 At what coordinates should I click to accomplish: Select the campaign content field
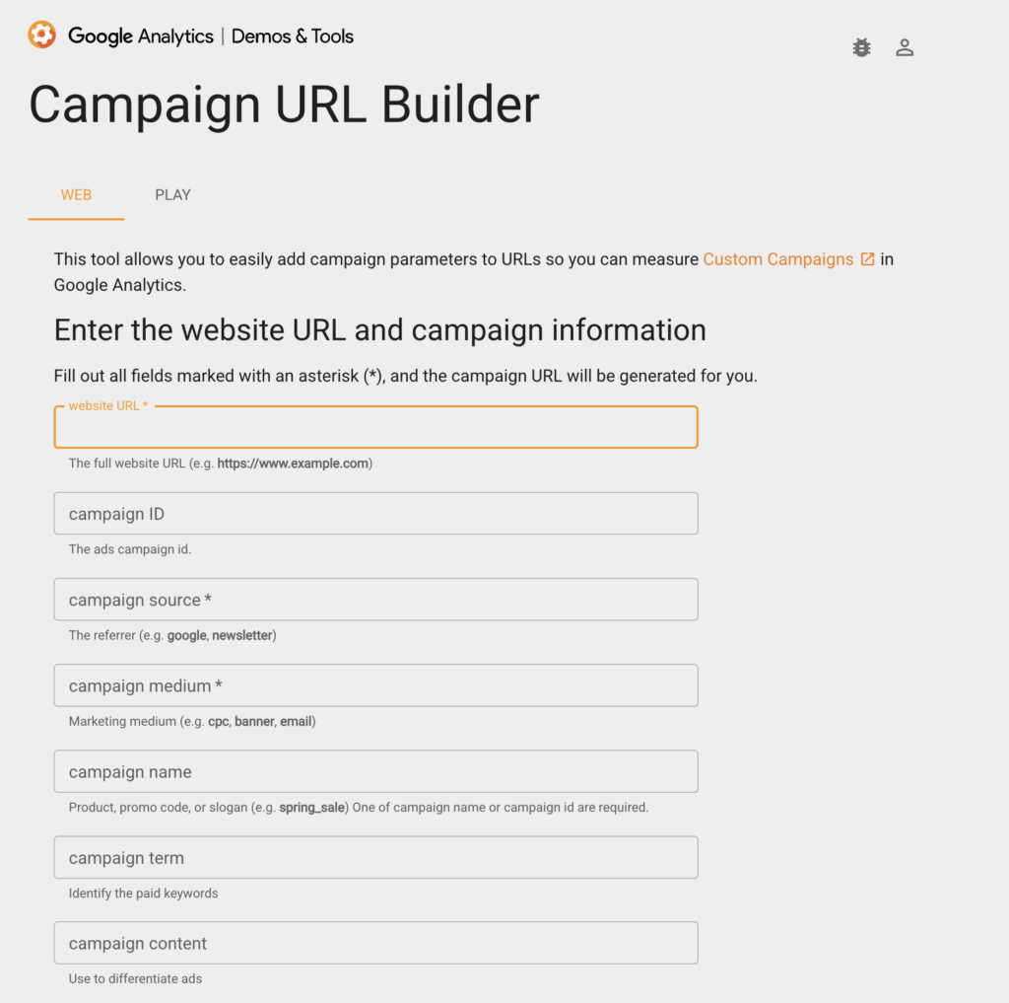click(374, 942)
